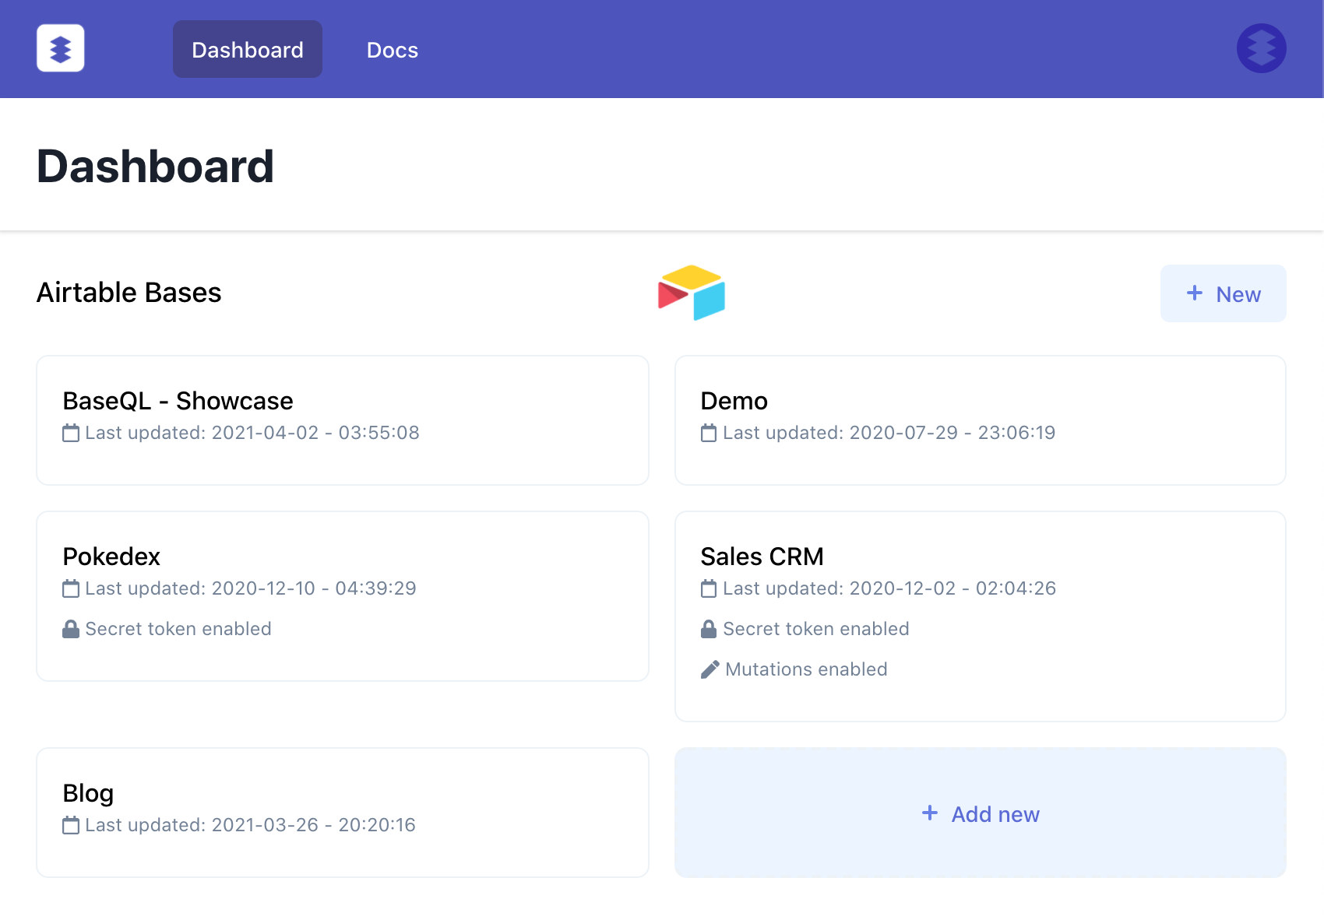Image resolution: width=1324 pixels, height=920 pixels.
Task: Click the lock icon on the Pokedex card
Action: click(x=71, y=628)
